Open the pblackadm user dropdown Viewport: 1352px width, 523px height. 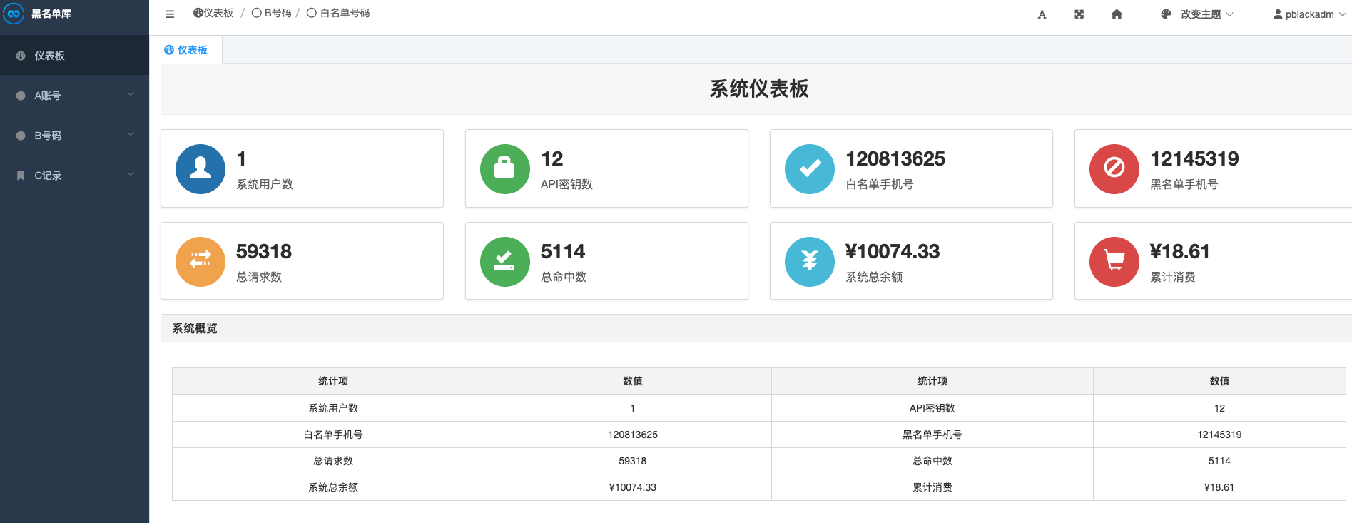click(1309, 14)
